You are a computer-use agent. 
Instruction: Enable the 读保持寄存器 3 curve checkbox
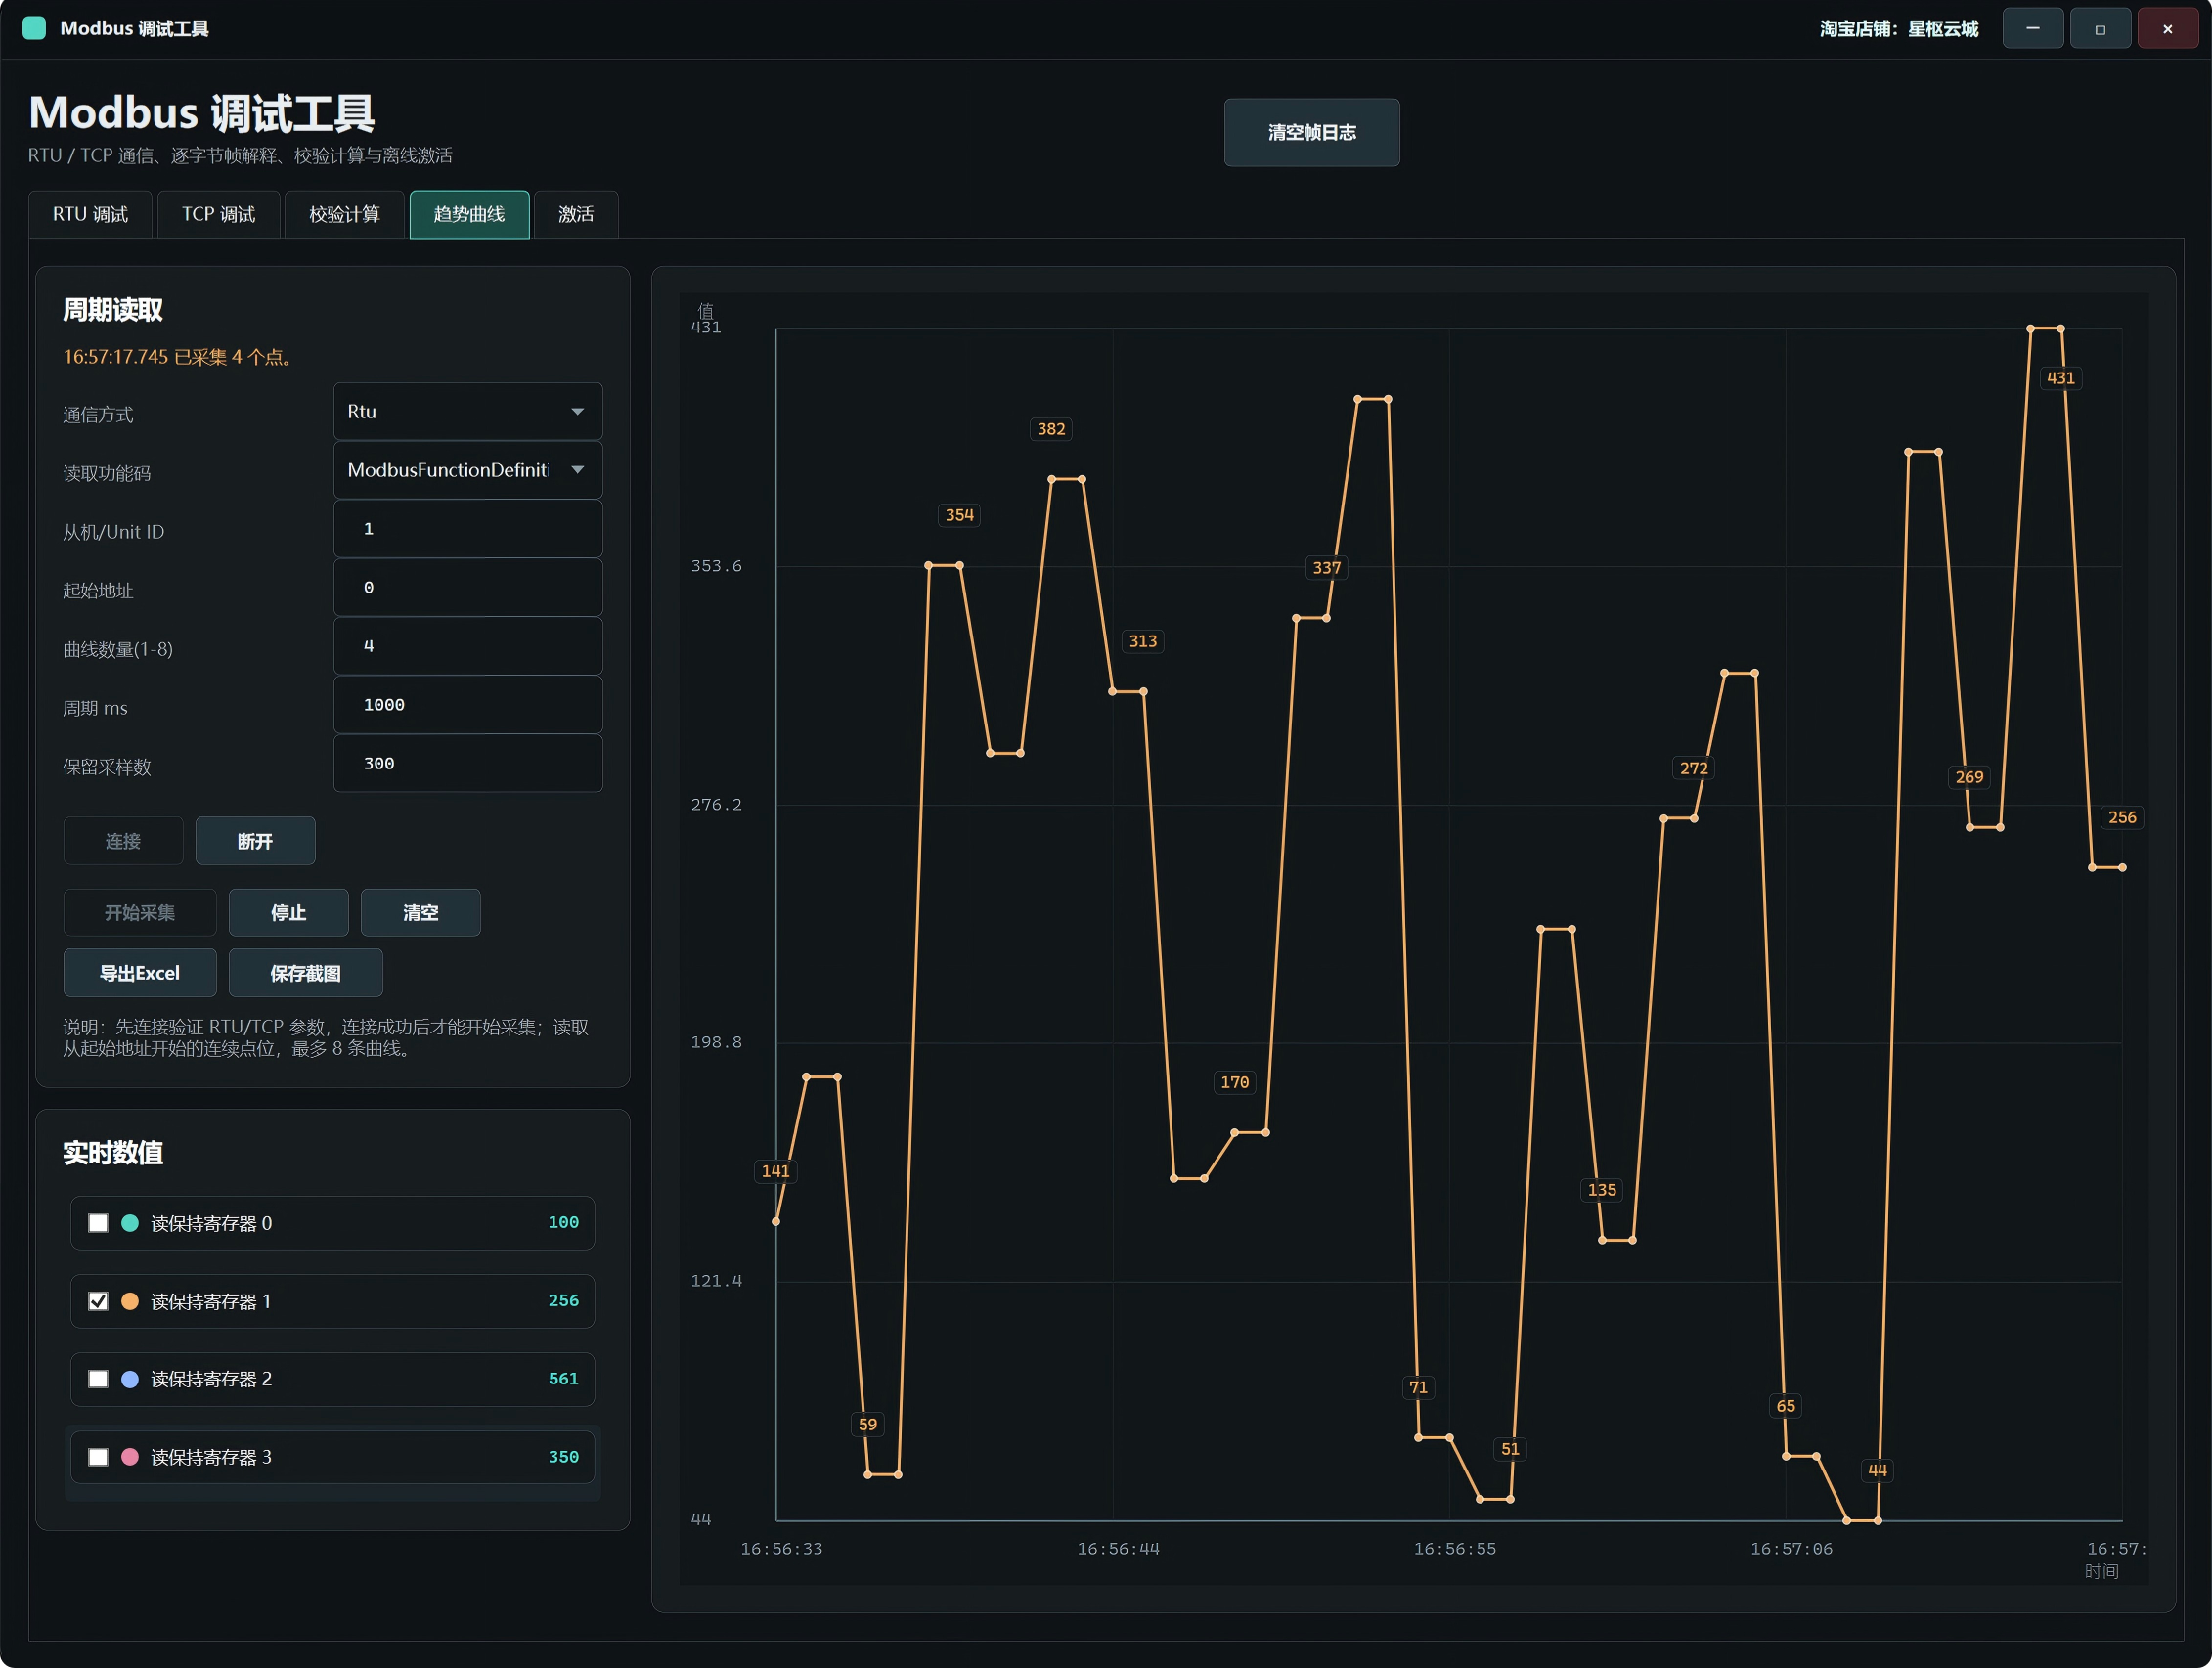click(98, 1457)
